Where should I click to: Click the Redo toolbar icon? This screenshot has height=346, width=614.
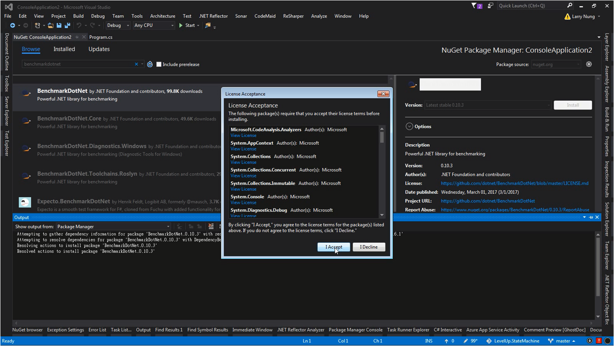[x=92, y=25]
